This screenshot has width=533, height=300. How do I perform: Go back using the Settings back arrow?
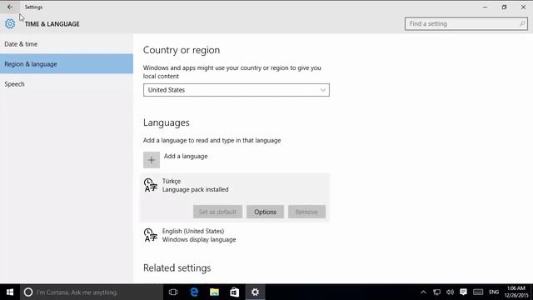click(9, 7)
